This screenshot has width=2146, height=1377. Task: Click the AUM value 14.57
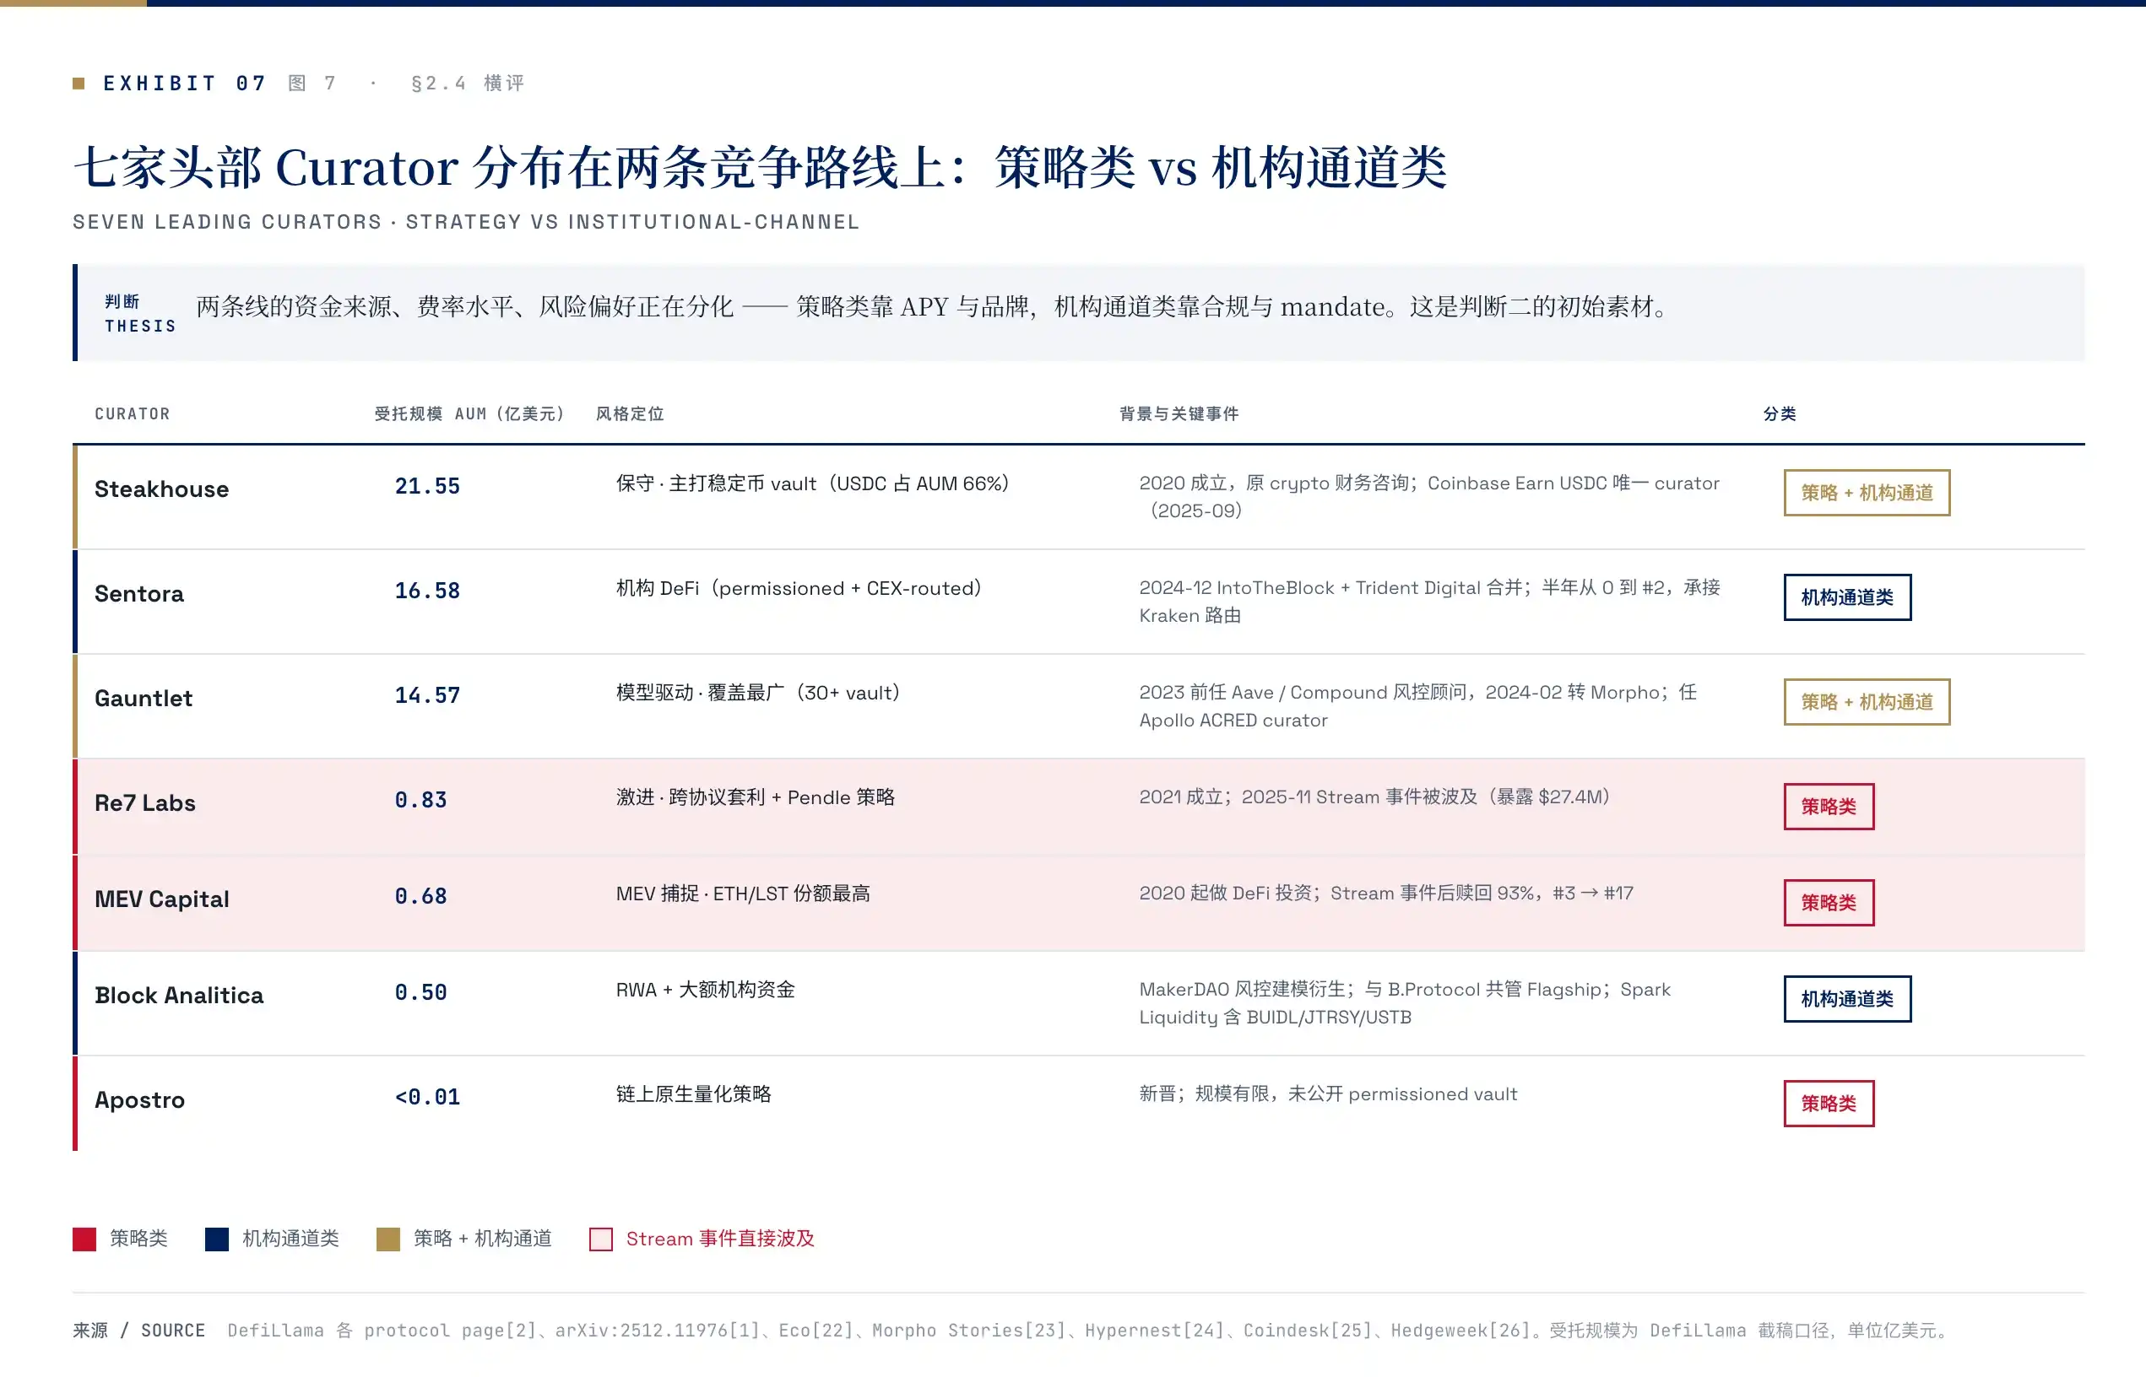coord(427,695)
